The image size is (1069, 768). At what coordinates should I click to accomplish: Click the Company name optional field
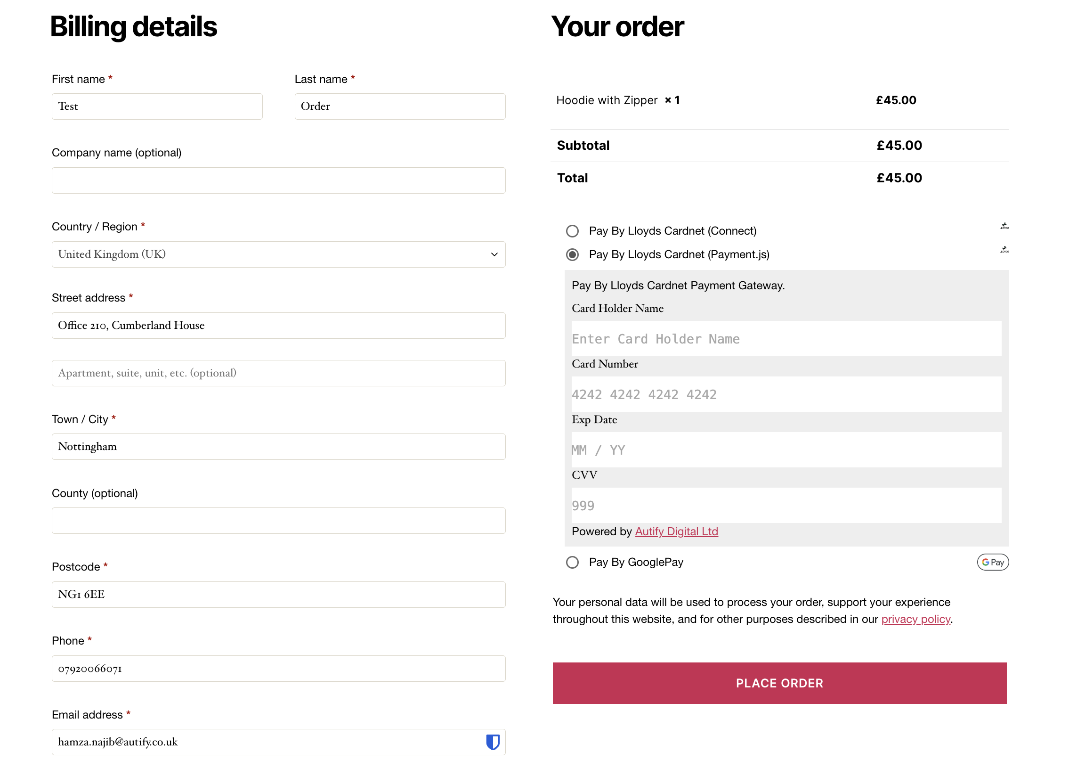[278, 180]
